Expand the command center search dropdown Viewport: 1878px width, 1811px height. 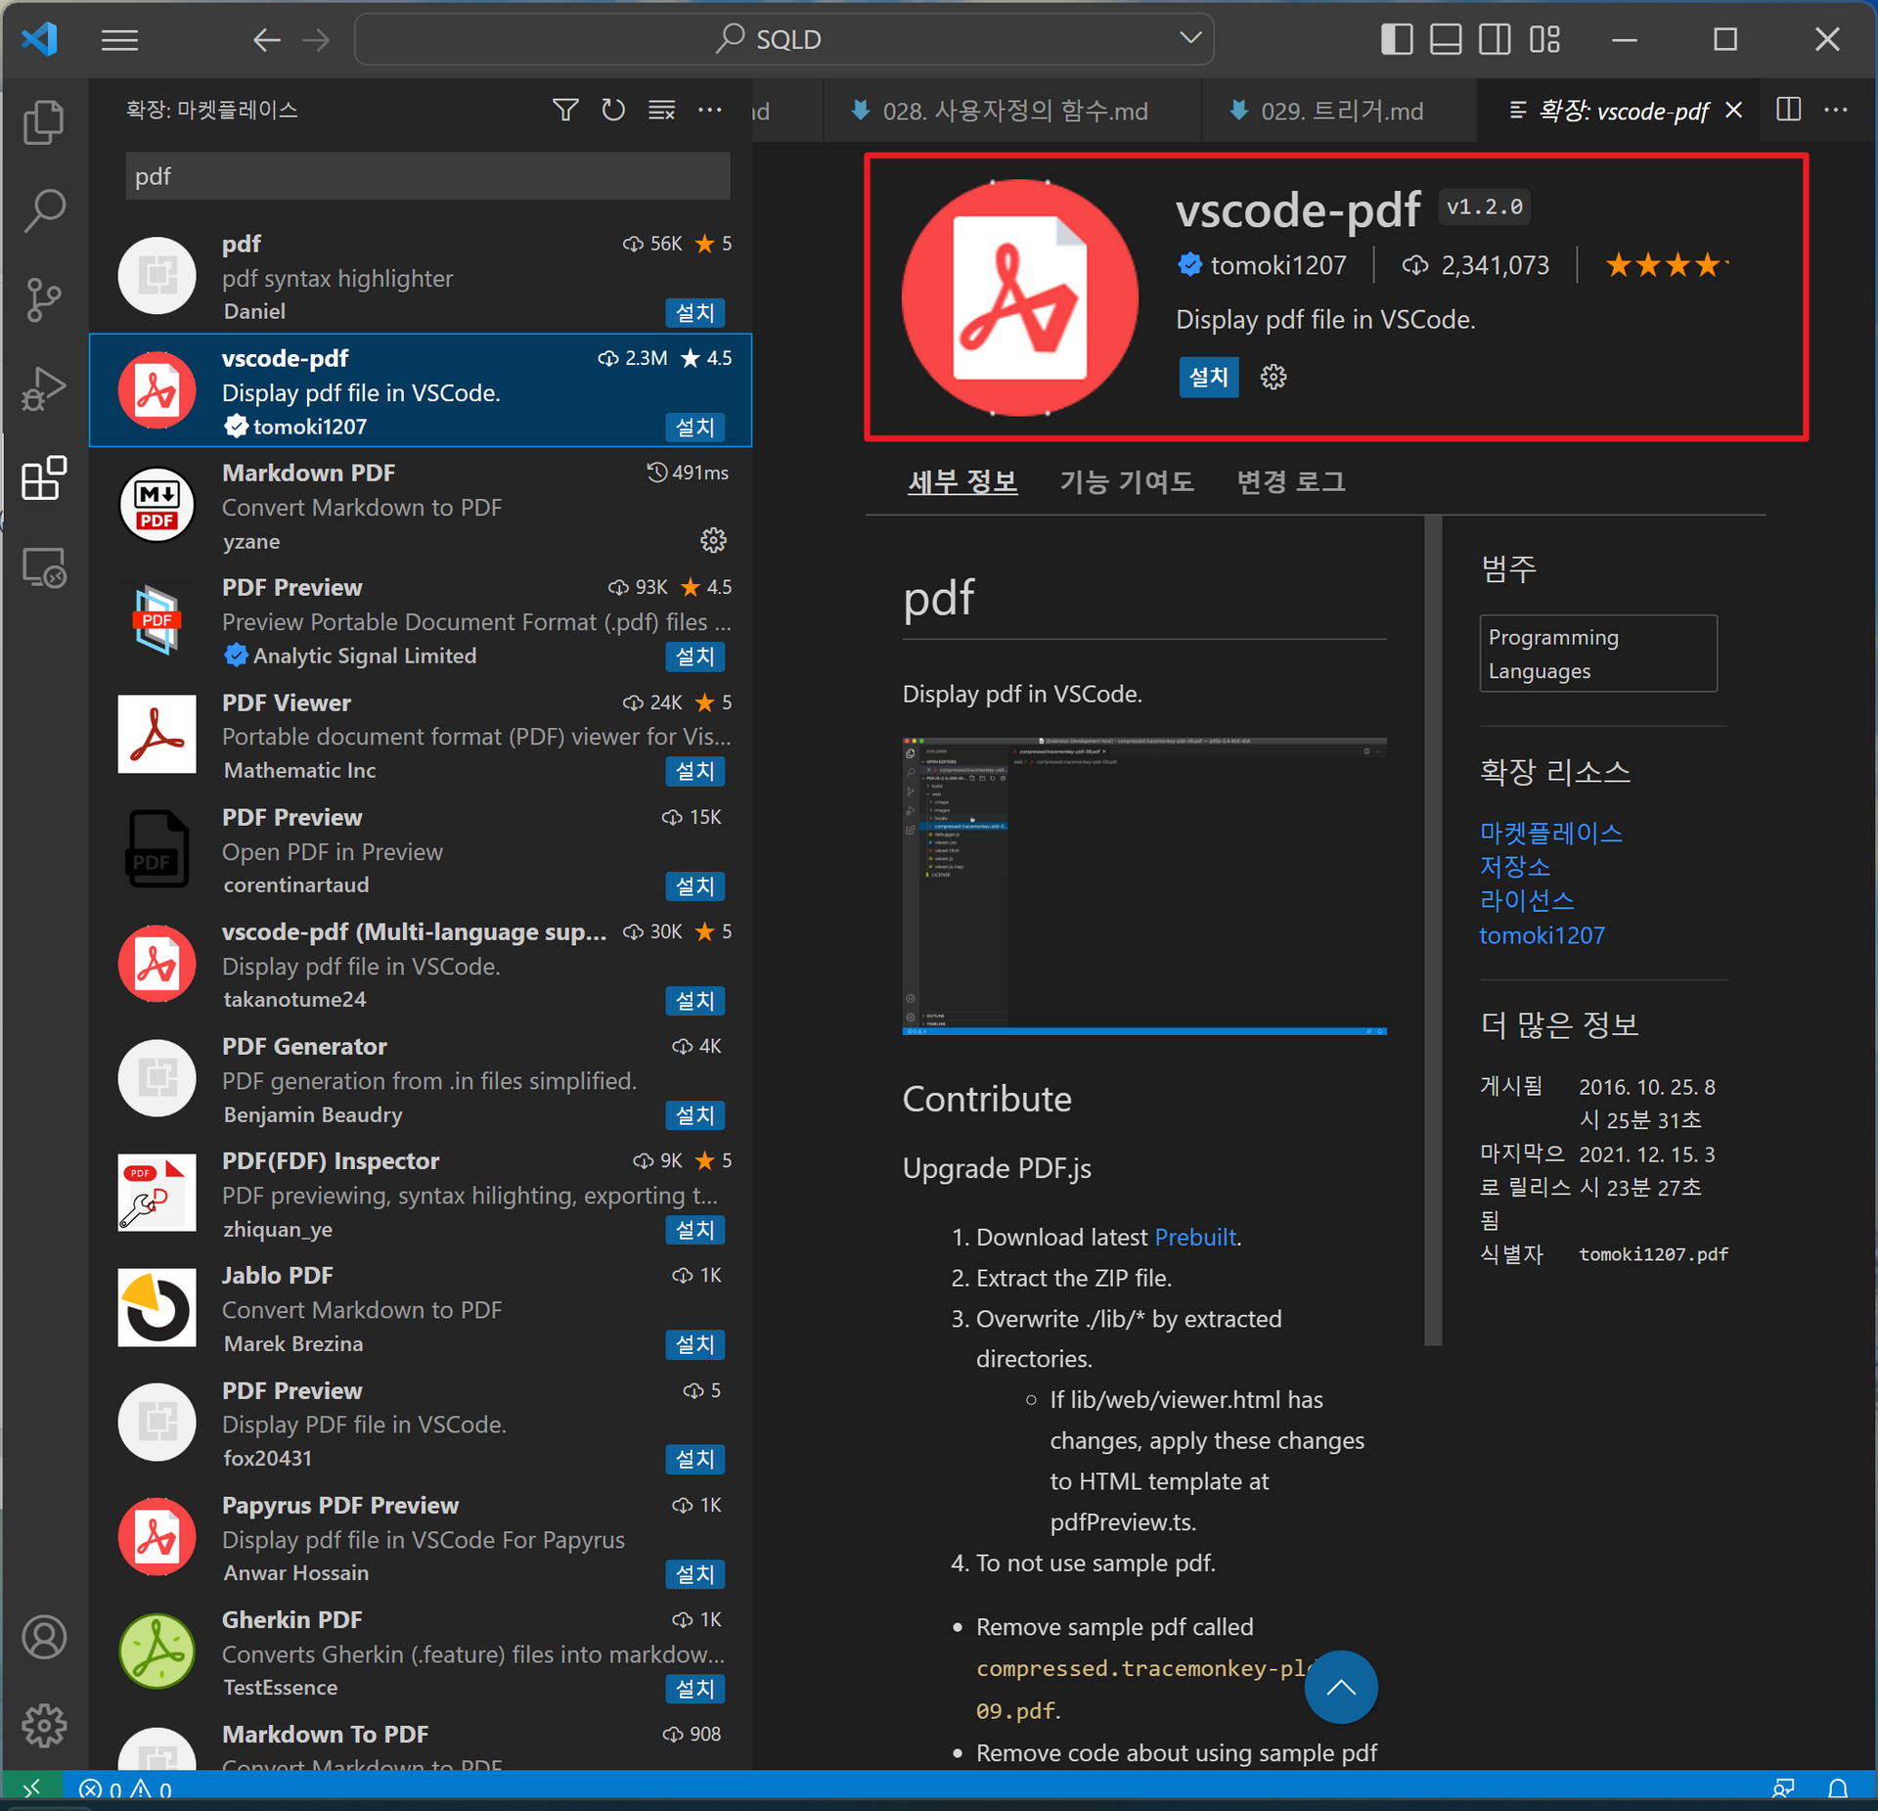[x=1189, y=38]
